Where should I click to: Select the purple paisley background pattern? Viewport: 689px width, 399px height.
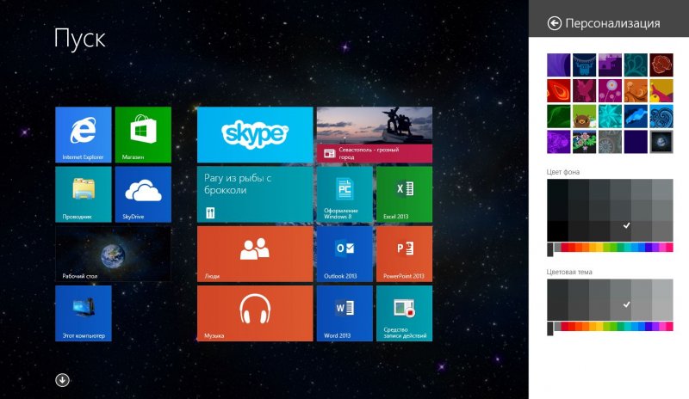(558, 142)
